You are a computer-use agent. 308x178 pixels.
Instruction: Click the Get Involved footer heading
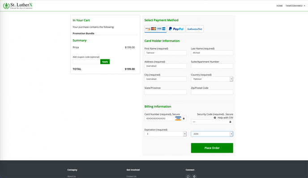click(x=133, y=170)
